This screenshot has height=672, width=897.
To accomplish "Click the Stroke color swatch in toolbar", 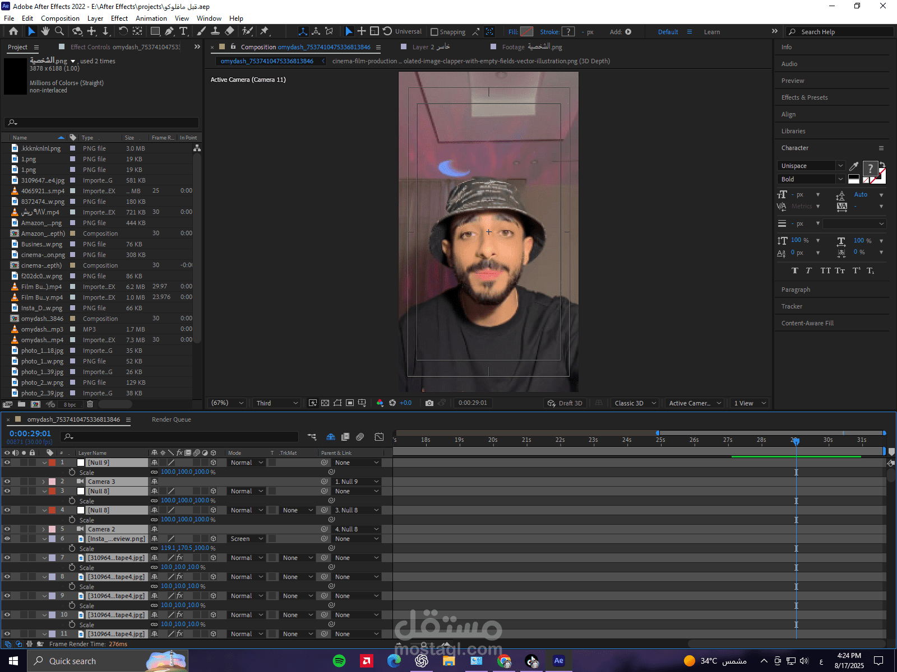I will [568, 32].
